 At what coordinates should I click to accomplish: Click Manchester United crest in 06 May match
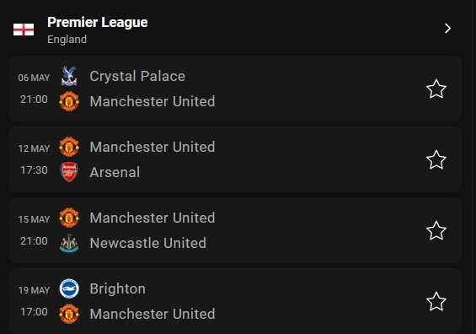[x=69, y=101]
